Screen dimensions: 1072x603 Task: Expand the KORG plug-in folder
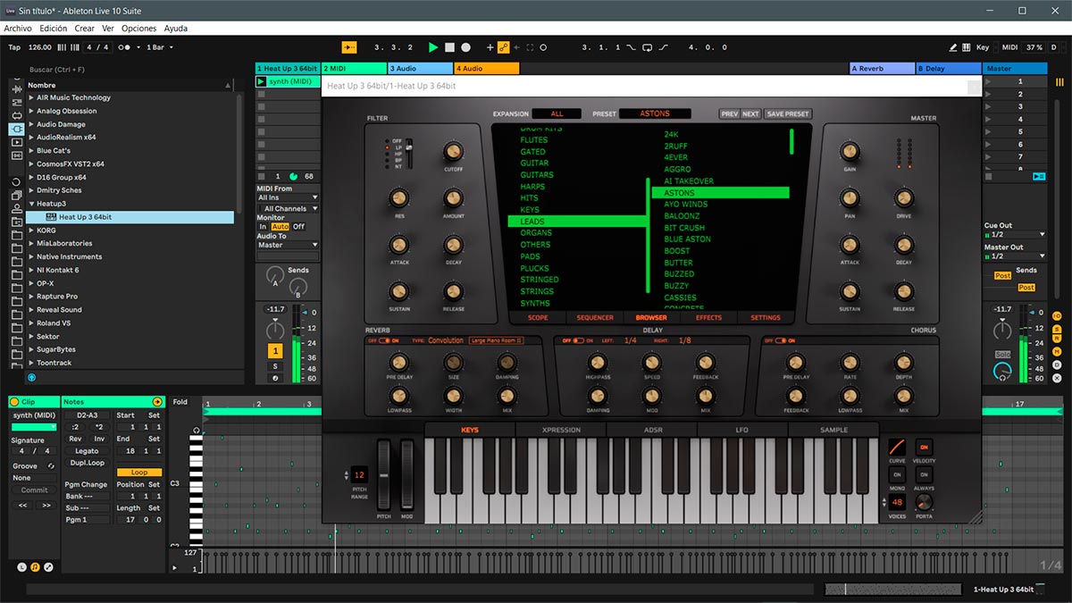(x=31, y=230)
